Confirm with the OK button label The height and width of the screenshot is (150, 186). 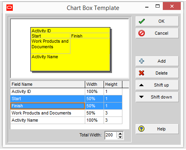click(x=161, y=21)
